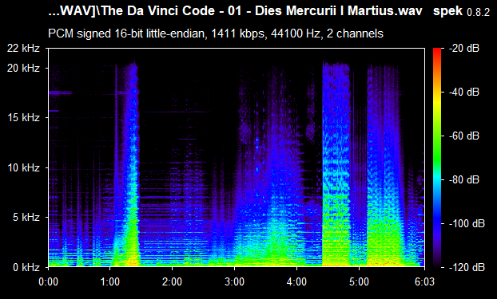The image size is (497, 299).
Task: Click the -60 dB legend label
Action: tap(464, 136)
